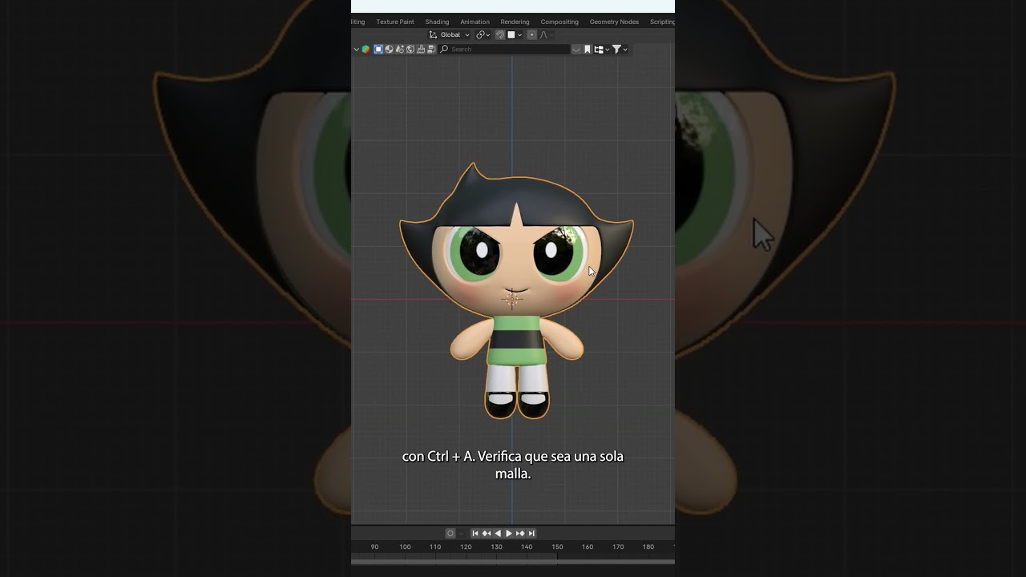Viewport: 1026px width, 577px height.
Task: Toggle the snapping magnet button
Action: tap(500, 34)
